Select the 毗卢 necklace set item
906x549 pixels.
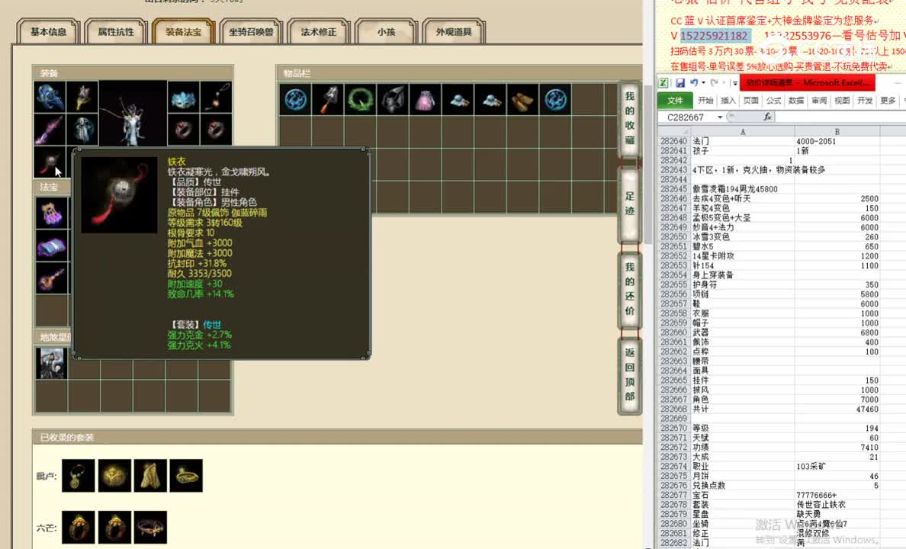coord(78,476)
